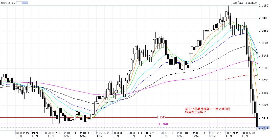
Task: Click the 2.1160 price axis label
Action: tap(263, 6)
